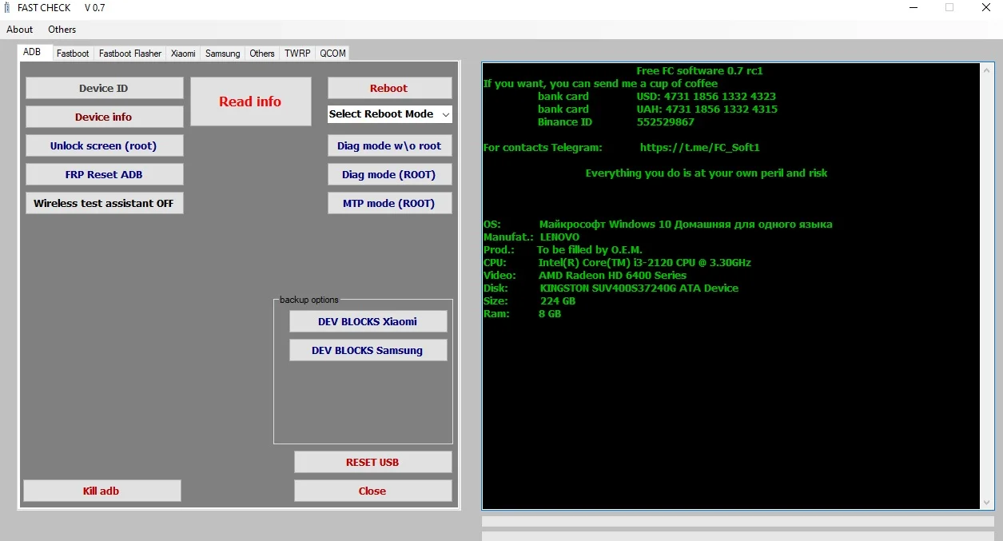Open Device info

click(104, 117)
